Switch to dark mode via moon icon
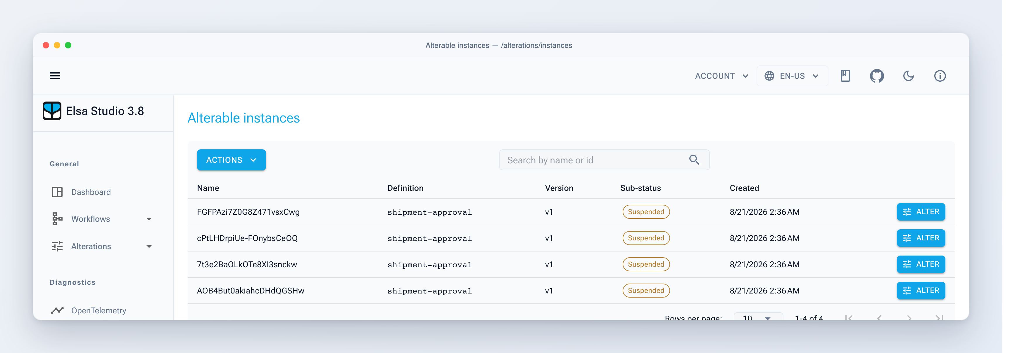This screenshot has width=1029, height=353. click(908, 76)
